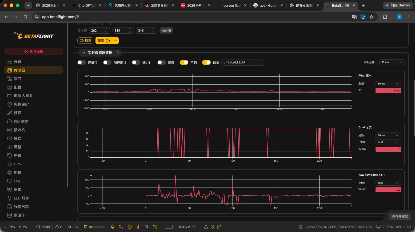415x232 pixels.
Task: Click the OPTICALFLOW debug mode field
Action: coord(242,62)
